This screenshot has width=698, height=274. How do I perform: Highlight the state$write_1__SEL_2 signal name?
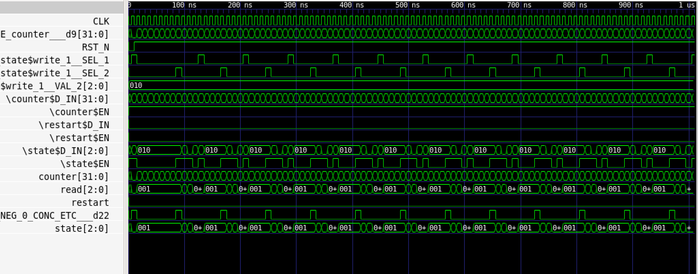coord(54,73)
